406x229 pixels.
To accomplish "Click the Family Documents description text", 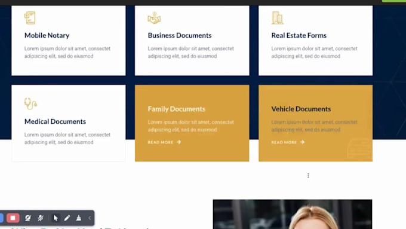I will click(x=191, y=126).
